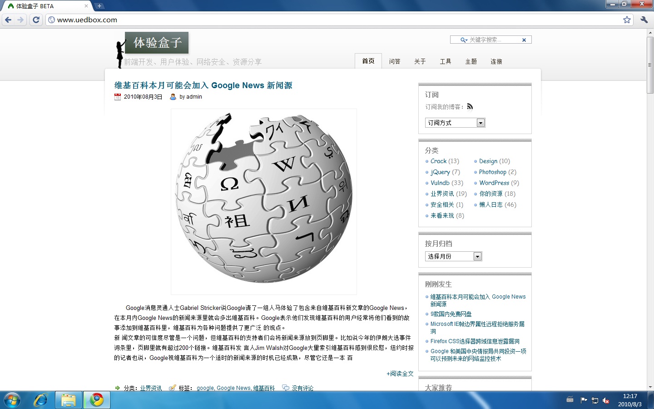The width and height of the screenshot is (654, 409).
Task: Bookmark this page with the star icon
Action: coord(627,20)
